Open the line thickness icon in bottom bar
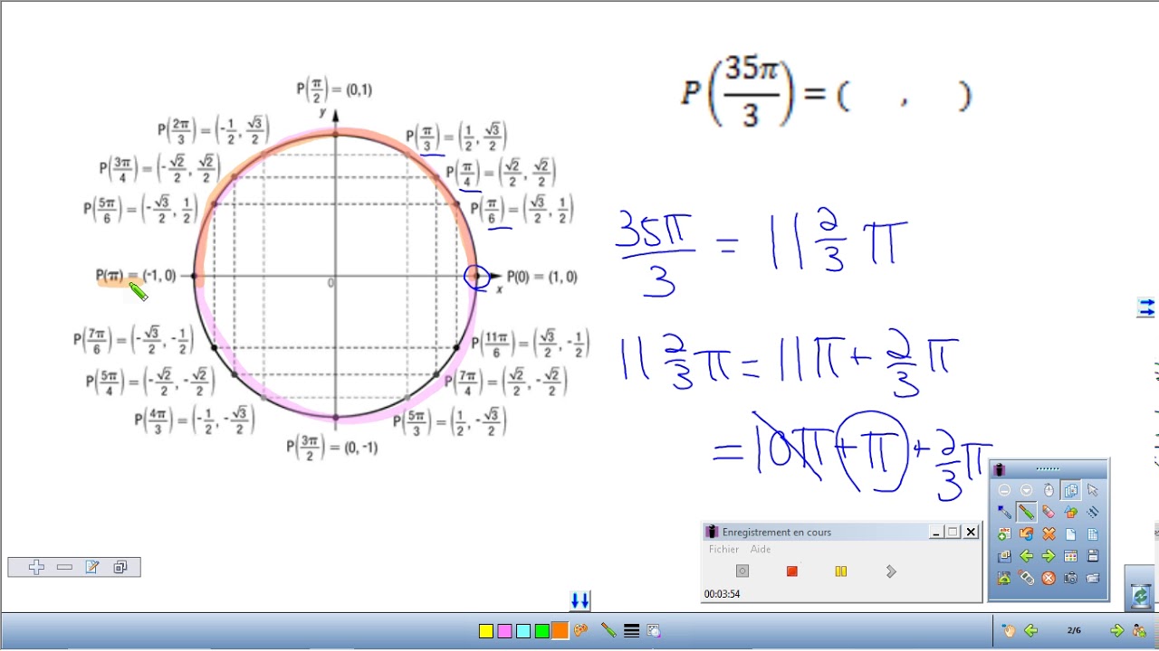 [631, 631]
